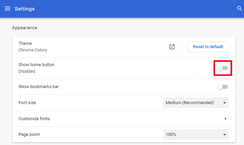Click the Page zoom label text

tap(28, 135)
